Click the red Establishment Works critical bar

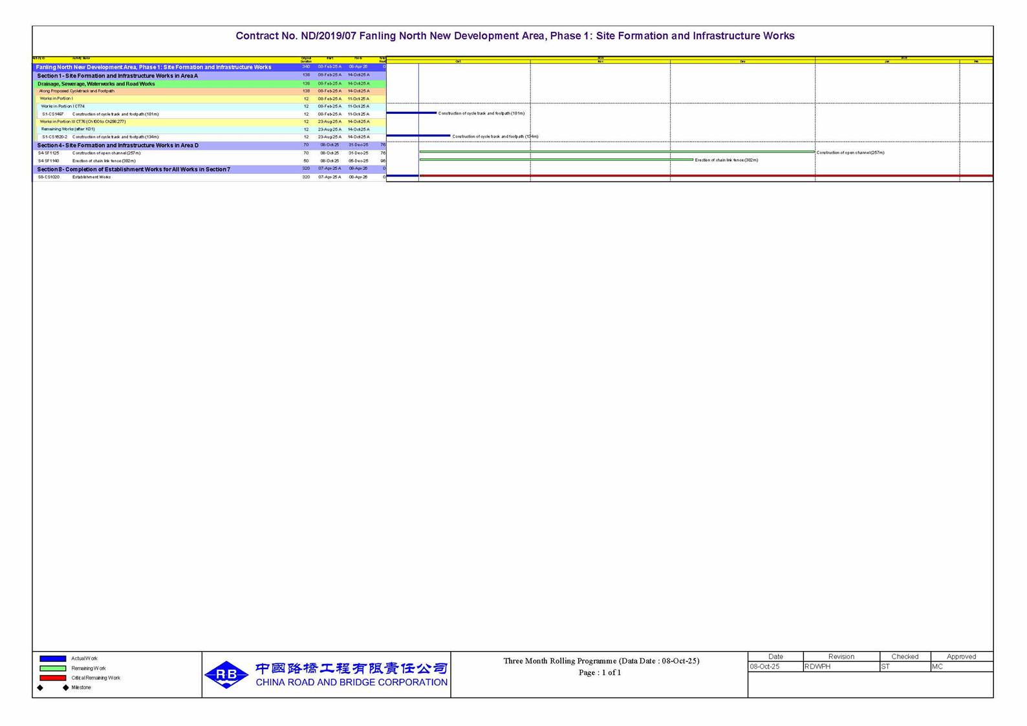(x=705, y=176)
